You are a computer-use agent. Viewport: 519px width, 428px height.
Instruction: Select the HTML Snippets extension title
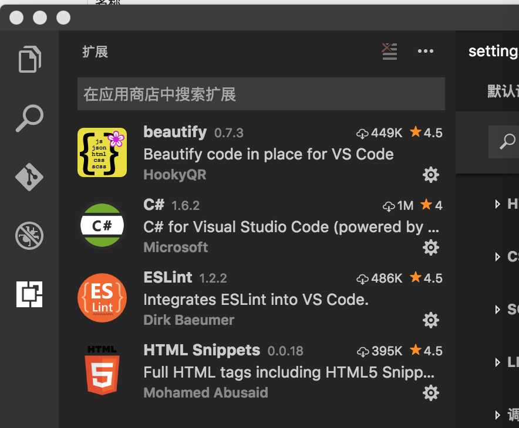pyautogui.click(x=201, y=350)
